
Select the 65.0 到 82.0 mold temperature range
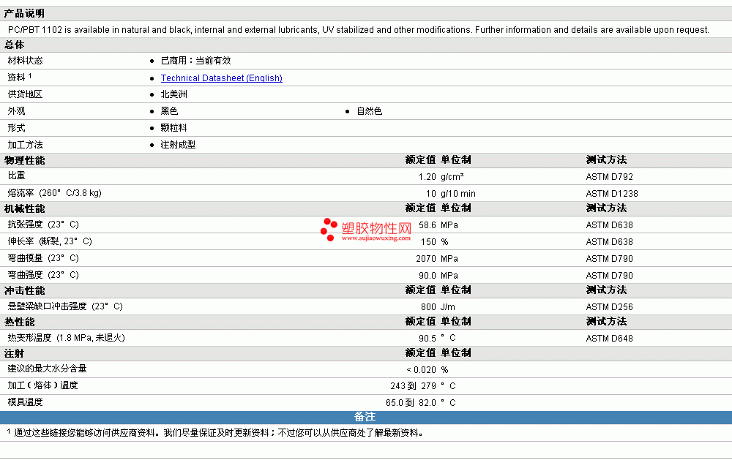[411, 403]
